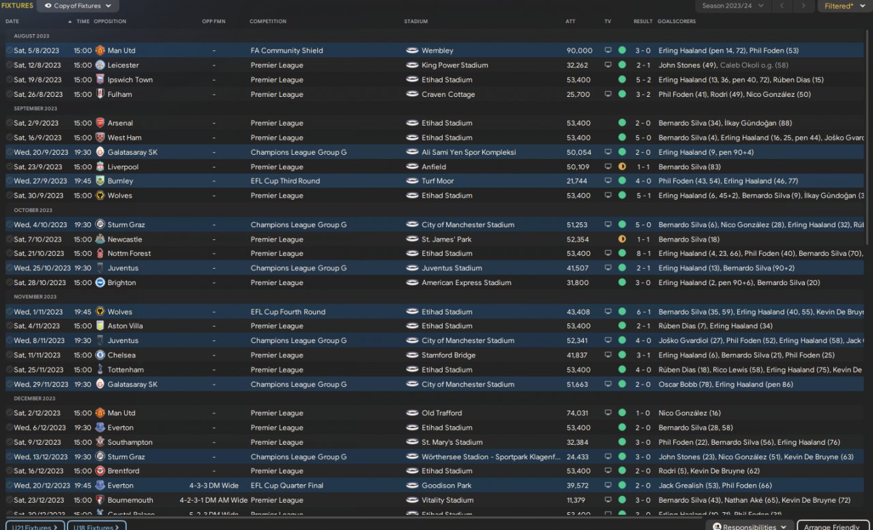This screenshot has width=873, height=530.
Task: Open the Responsibilities dropdown
Action: click(x=750, y=526)
